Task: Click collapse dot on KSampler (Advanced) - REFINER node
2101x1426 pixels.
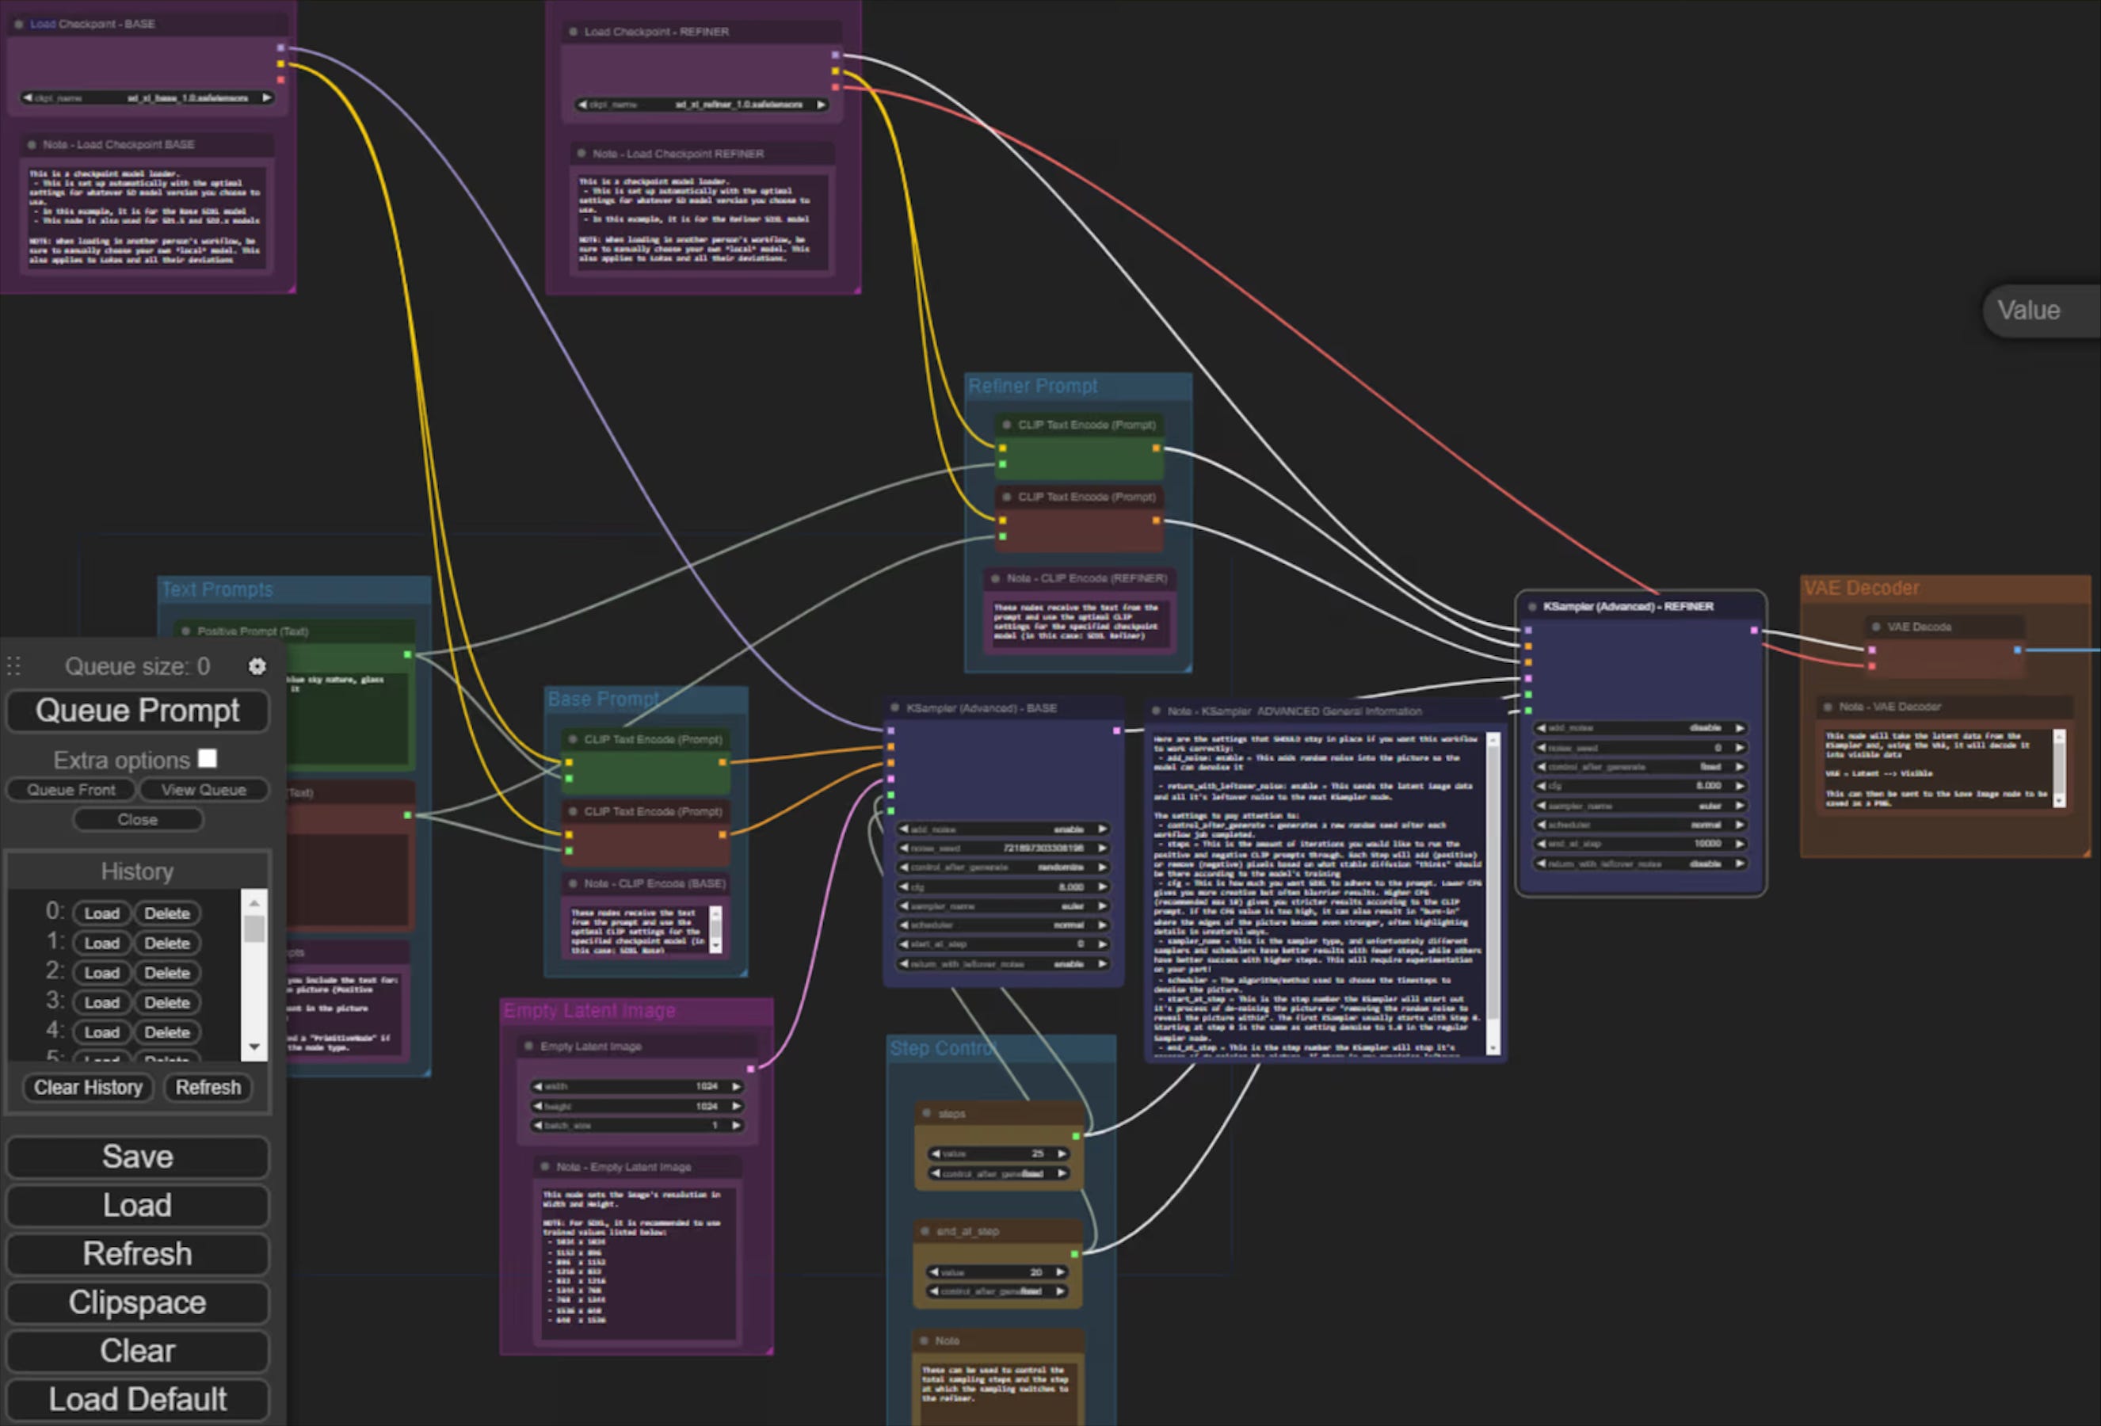Action: pyautogui.click(x=1531, y=607)
